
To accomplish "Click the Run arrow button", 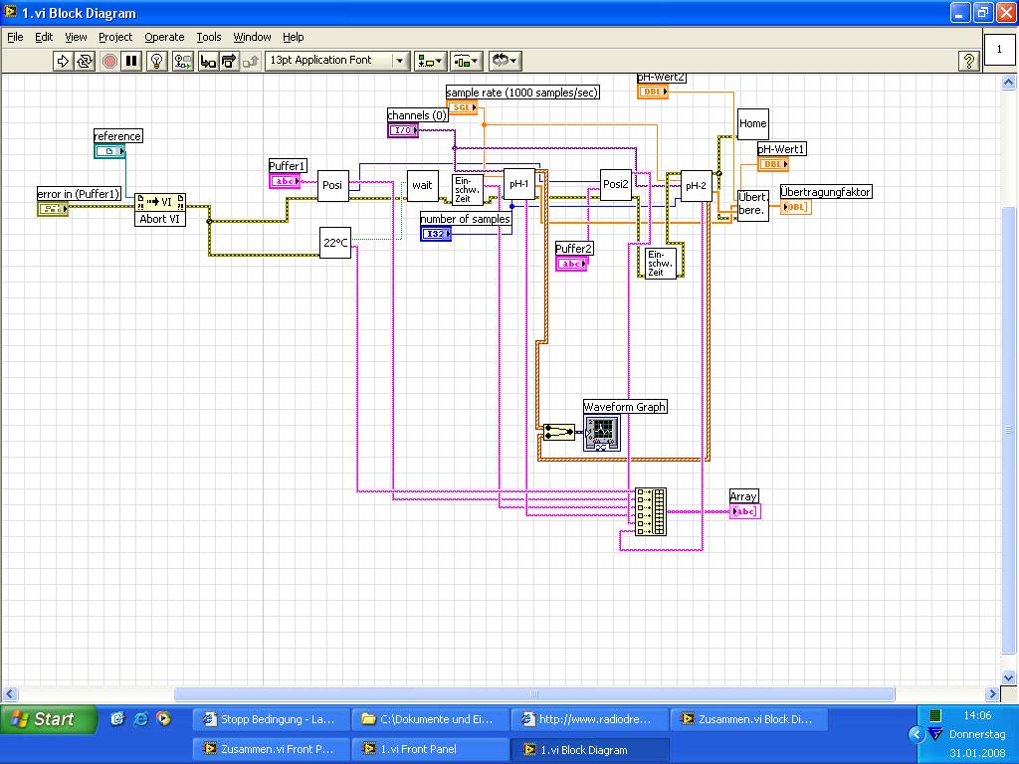I will pyautogui.click(x=63, y=61).
